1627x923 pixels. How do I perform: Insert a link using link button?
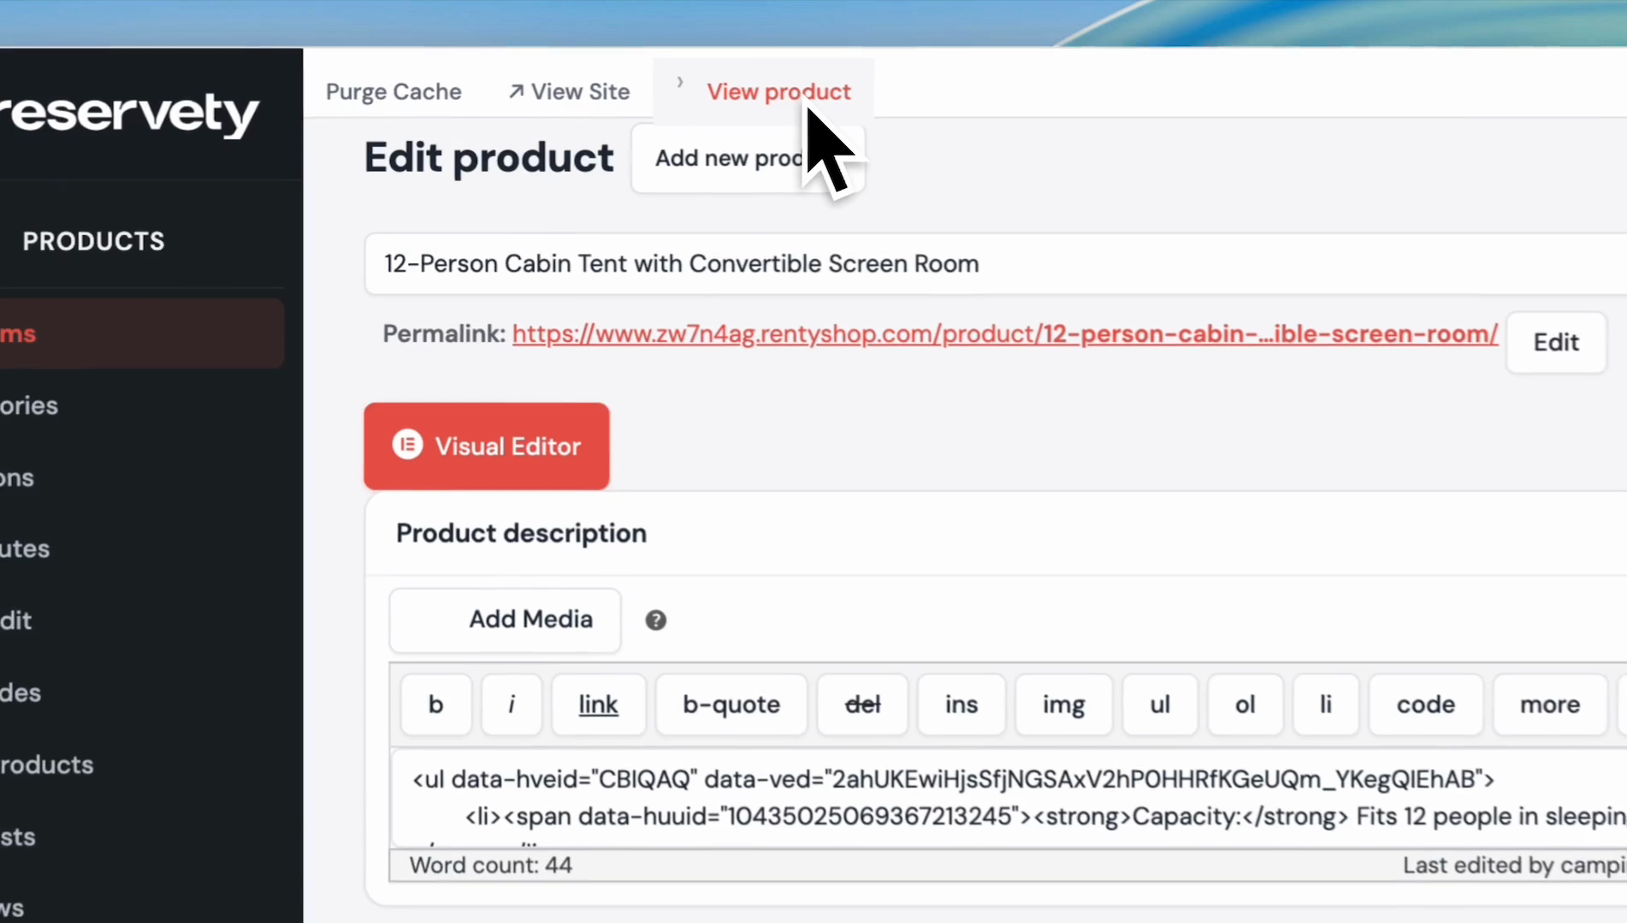(598, 704)
